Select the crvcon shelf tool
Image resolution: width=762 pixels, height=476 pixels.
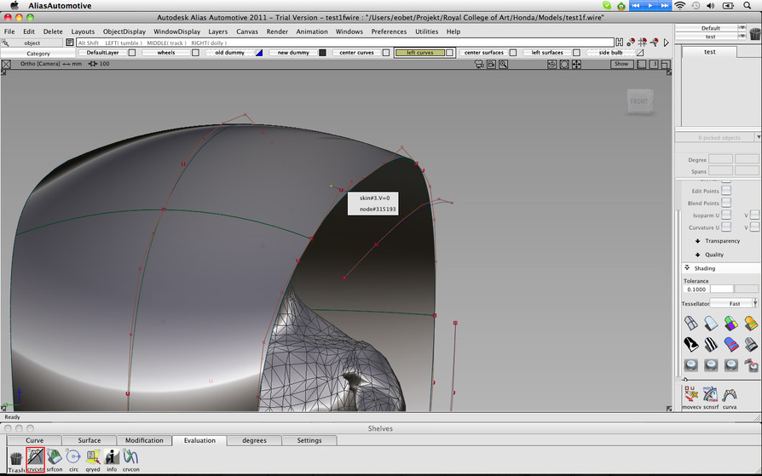[x=130, y=458]
